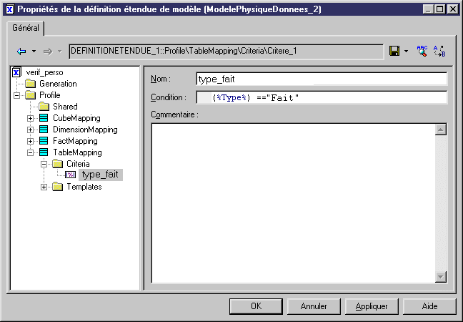Open the back arrow history dropdown
Screen dimensions: 463x322
[34, 52]
